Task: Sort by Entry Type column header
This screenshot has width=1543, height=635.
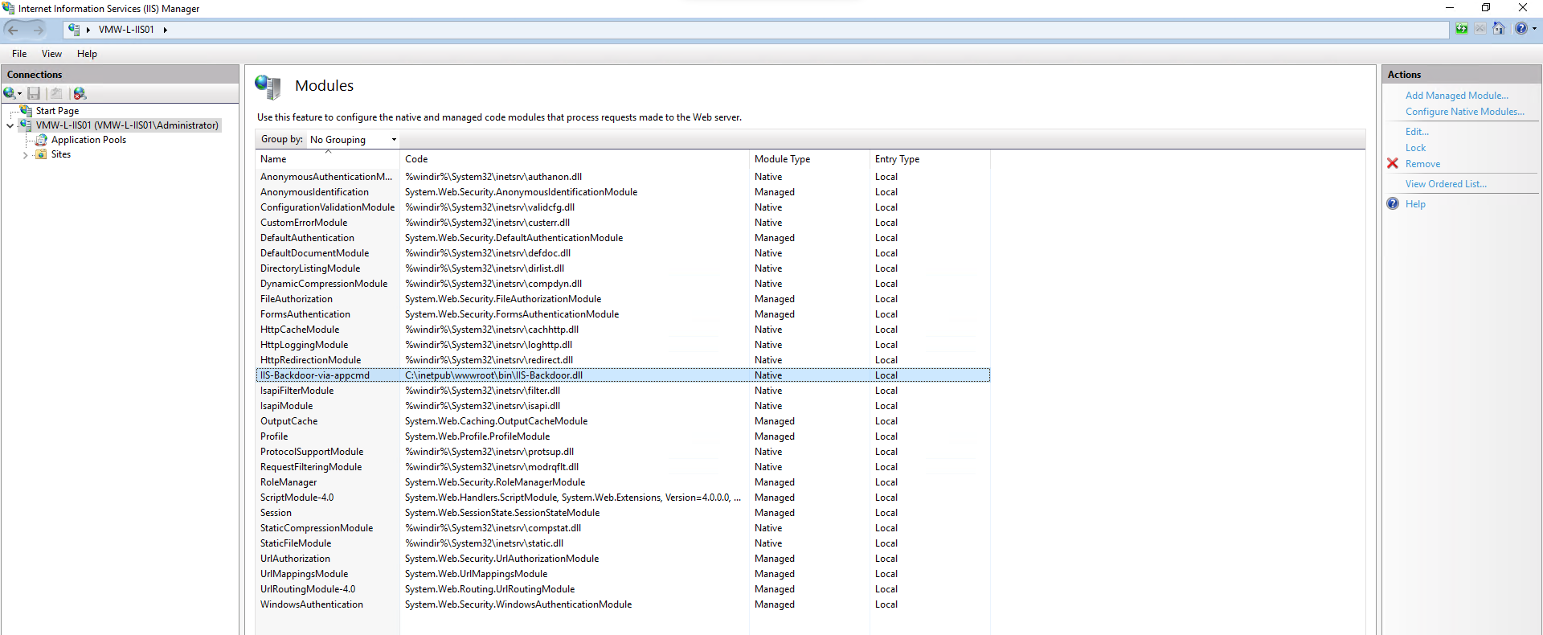Action: (x=930, y=159)
